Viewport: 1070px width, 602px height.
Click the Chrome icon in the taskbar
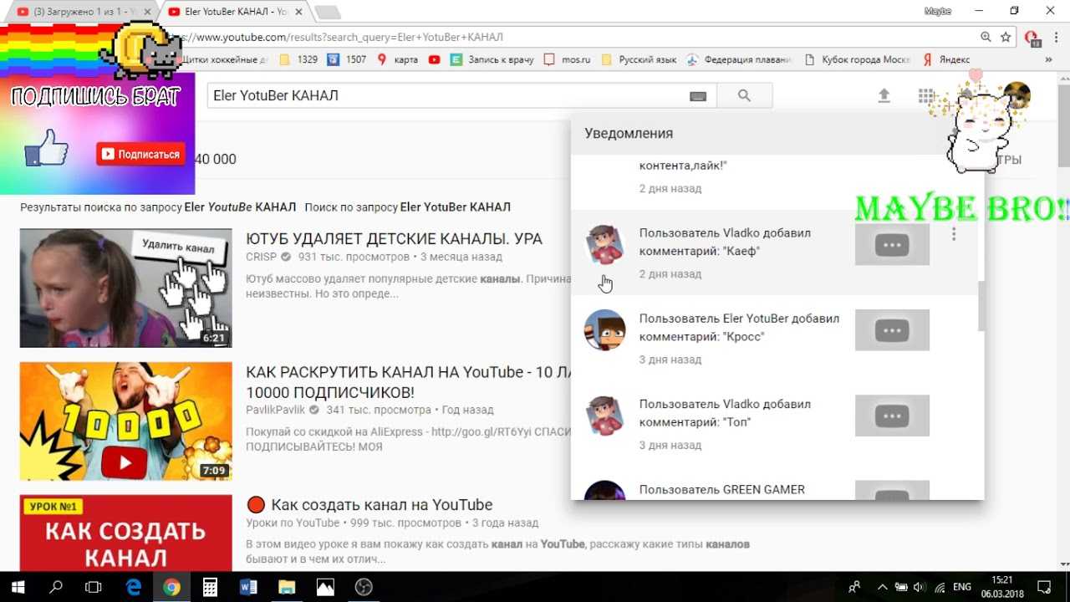[x=171, y=586]
